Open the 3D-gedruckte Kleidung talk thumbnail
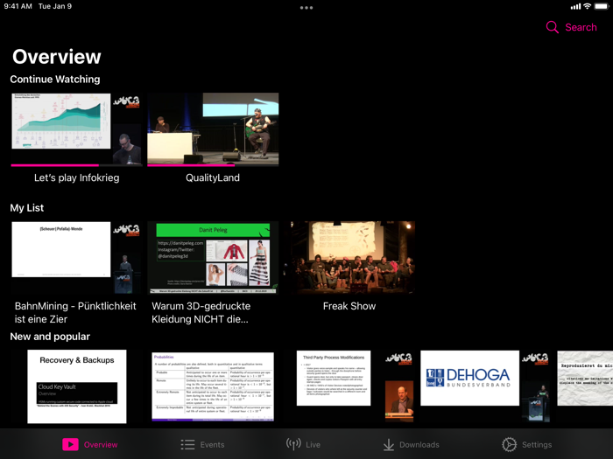 click(213, 258)
